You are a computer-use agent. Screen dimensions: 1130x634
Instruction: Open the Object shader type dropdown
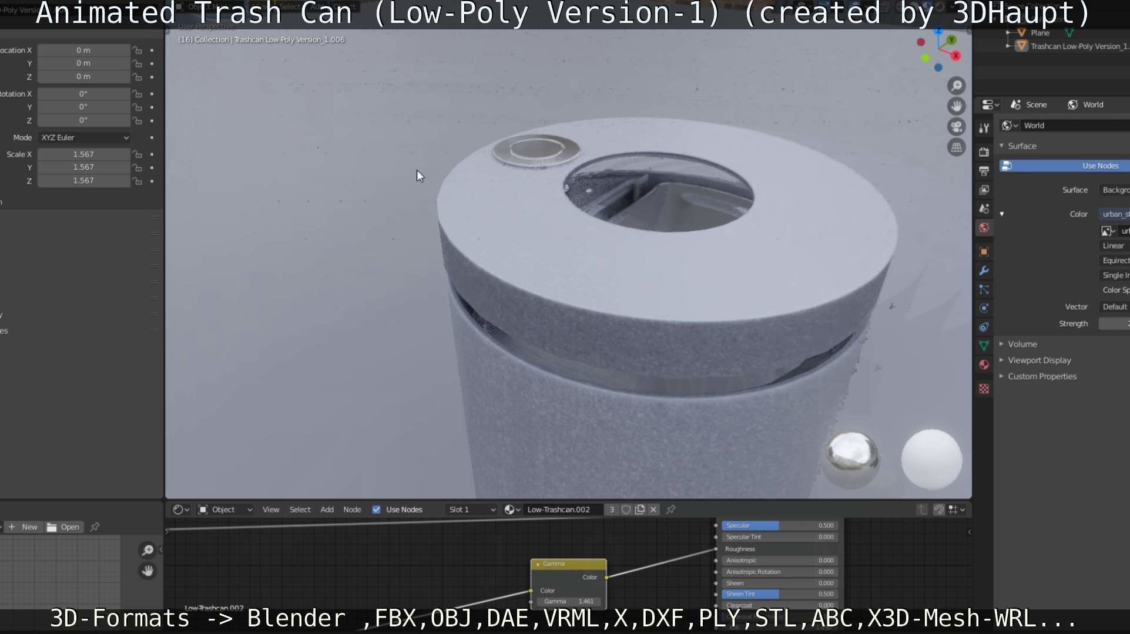coord(226,510)
